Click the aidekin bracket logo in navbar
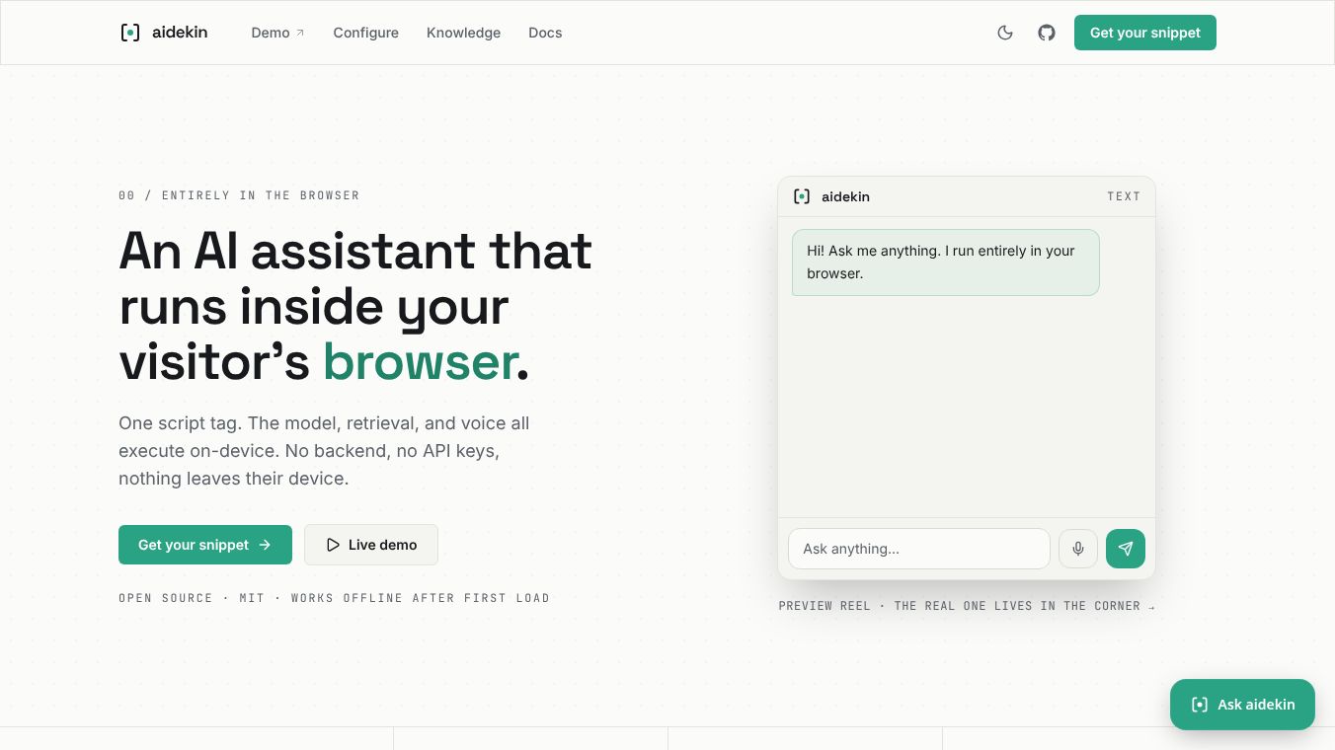The width and height of the screenshot is (1335, 750). [x=130, y=33]
